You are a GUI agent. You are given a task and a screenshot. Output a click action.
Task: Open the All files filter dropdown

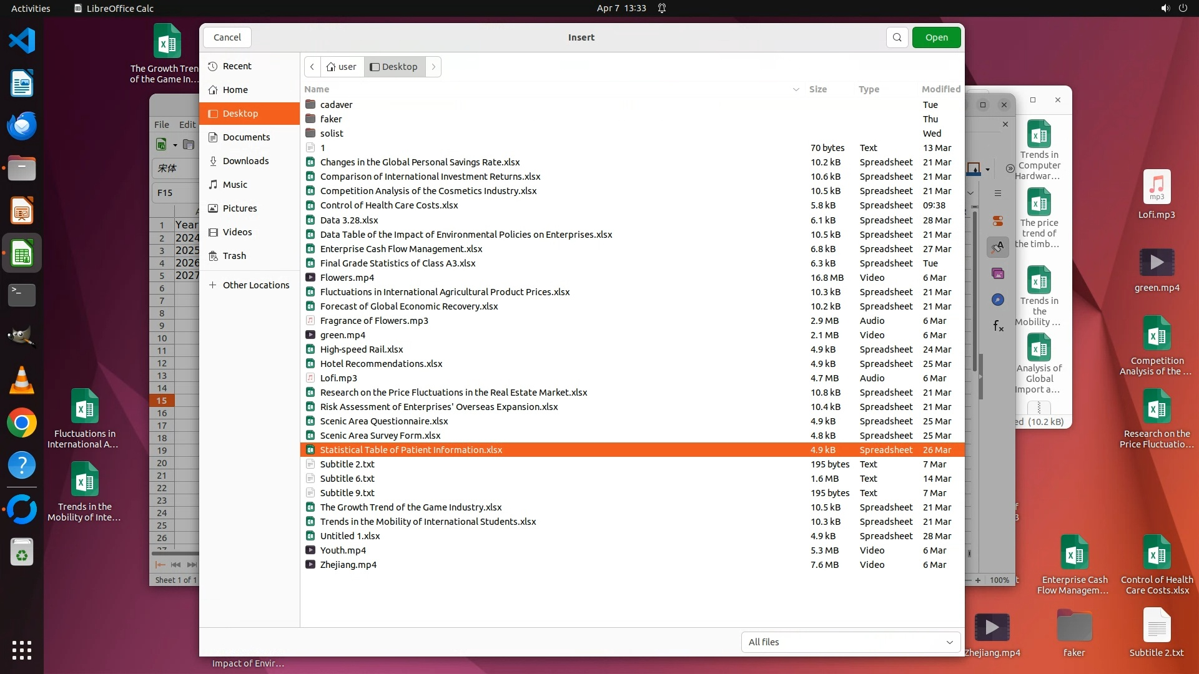850,642
